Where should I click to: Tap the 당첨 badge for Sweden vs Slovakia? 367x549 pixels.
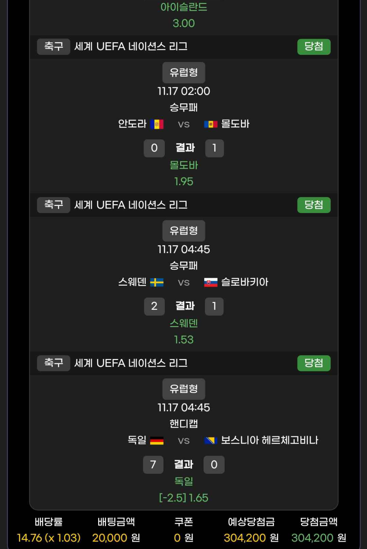pyautogui.click(x=313, y=205)
